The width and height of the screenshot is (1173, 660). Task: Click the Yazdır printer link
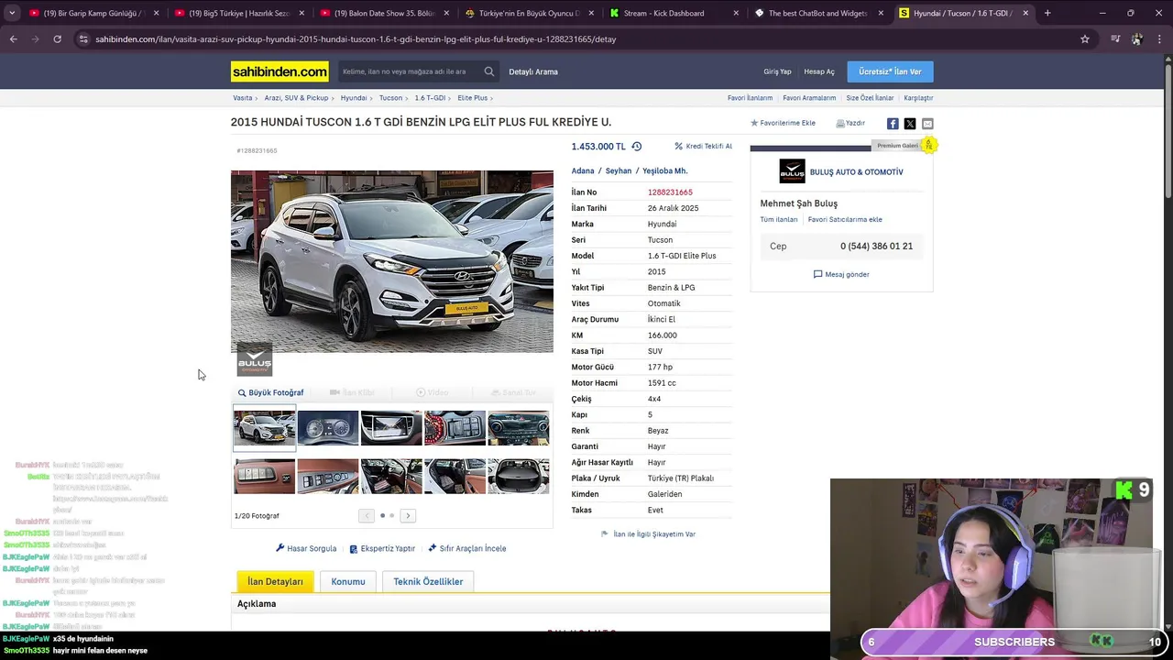pos(850,123)
